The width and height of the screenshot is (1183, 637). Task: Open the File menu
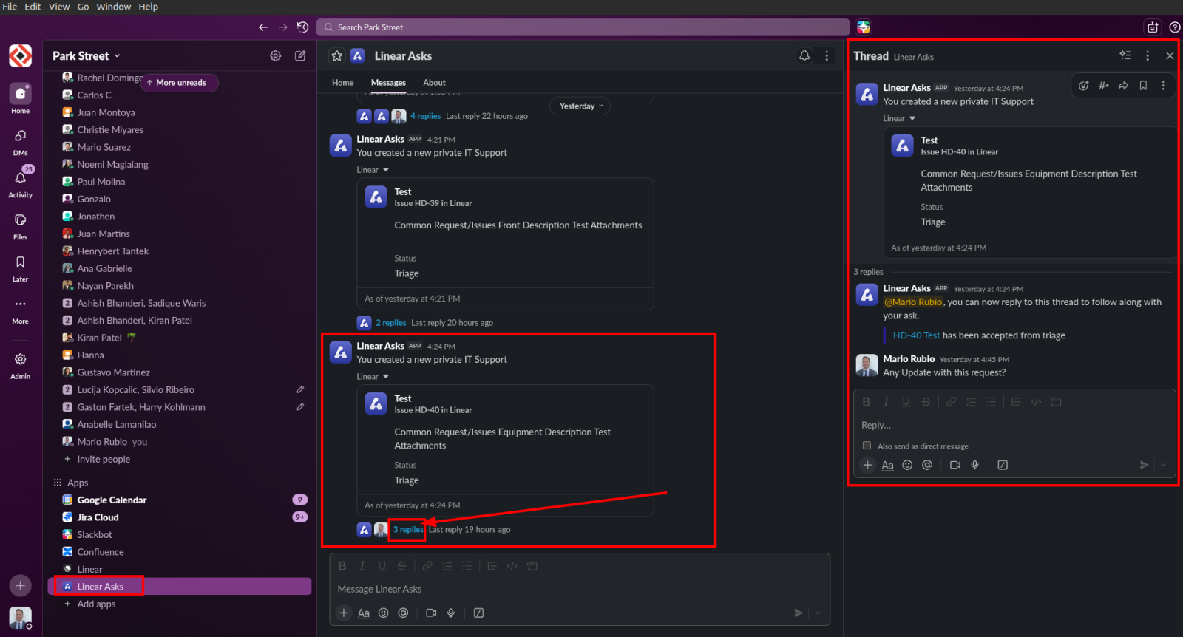point(10,7)
